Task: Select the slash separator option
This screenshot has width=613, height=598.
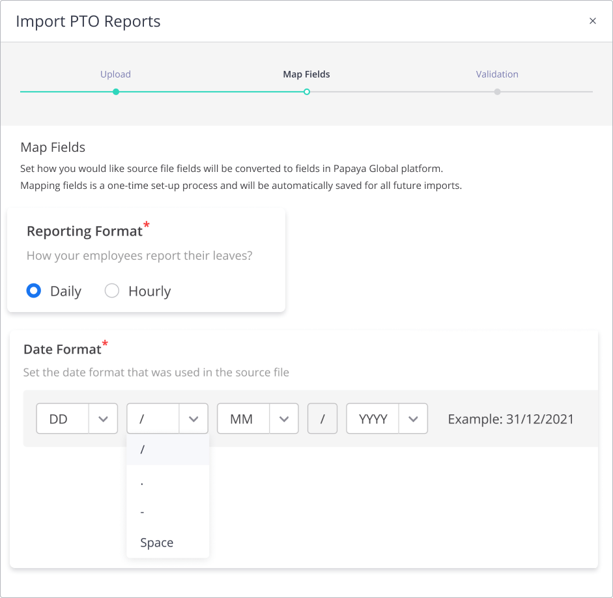Action: tap(167, 449)
